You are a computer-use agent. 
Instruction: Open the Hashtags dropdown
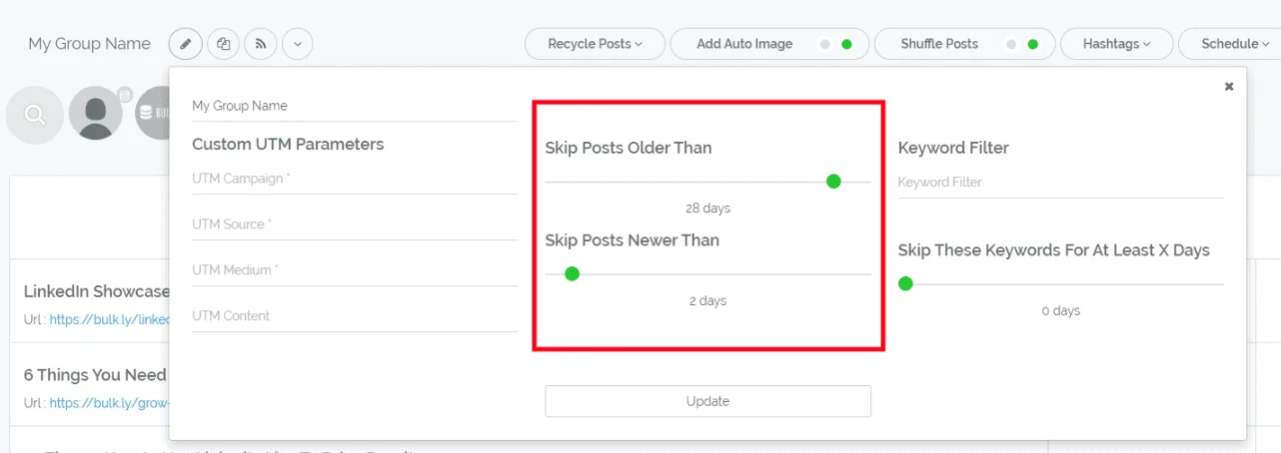click(x=1116, y=44)
